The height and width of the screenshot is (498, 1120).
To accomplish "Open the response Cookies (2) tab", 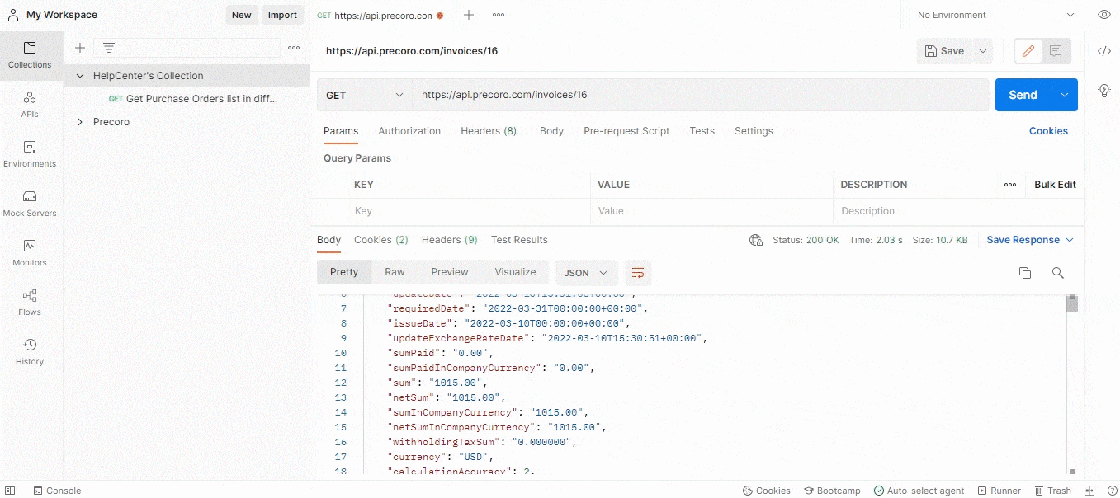I will click(x=381, y=240).
